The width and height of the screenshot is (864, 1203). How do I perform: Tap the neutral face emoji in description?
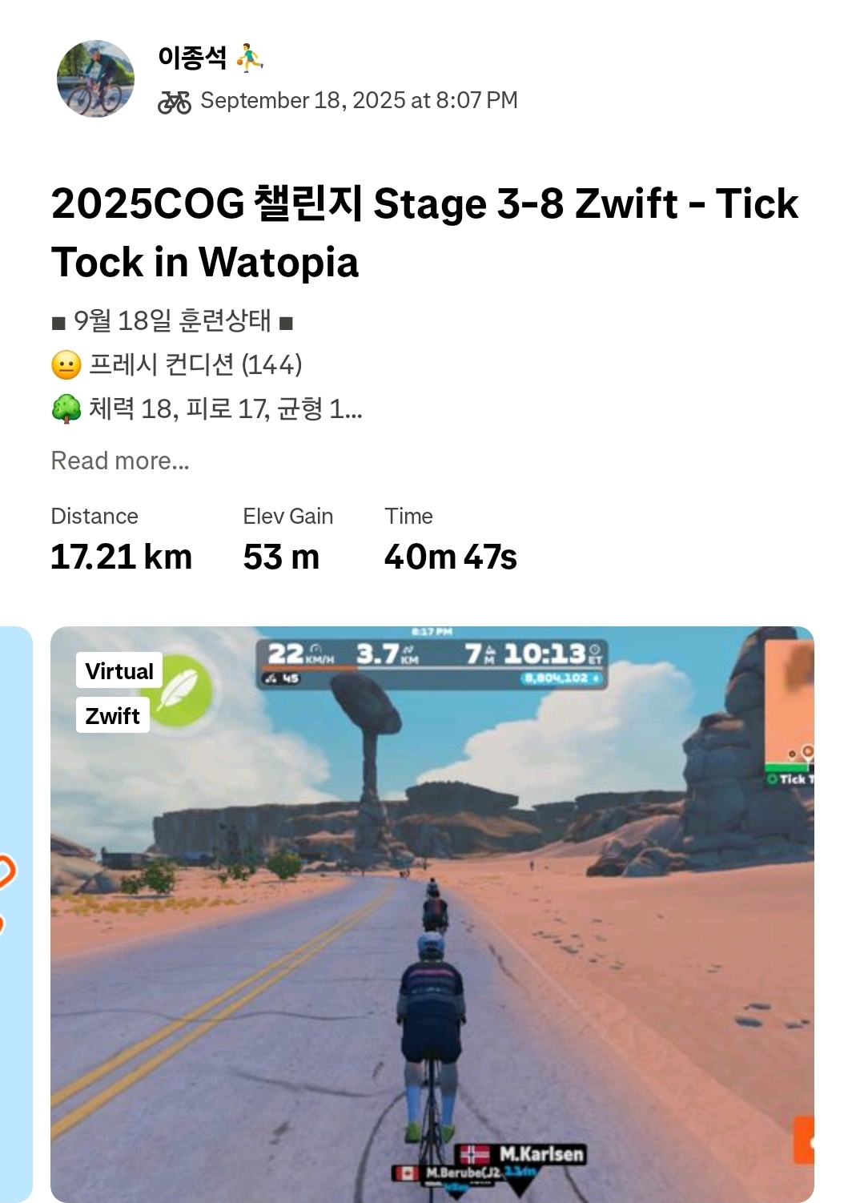pos(66,365)
